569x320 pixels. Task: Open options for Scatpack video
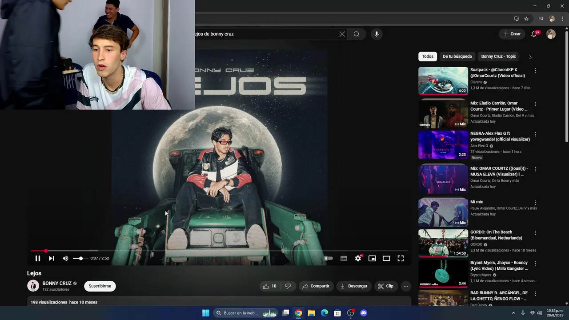tap(535, 71)
